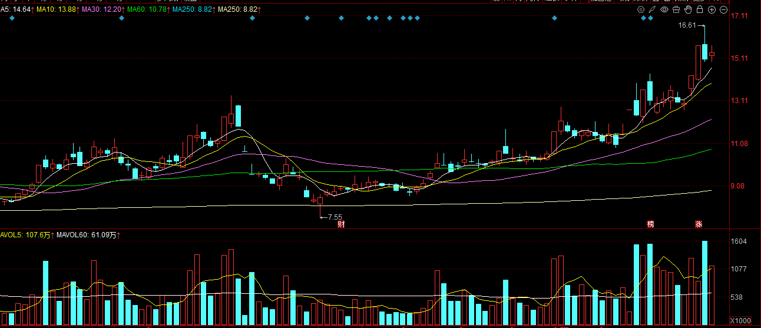The image size is (761, 328).
Task: Select the hand pan tool icon
Action: click(x=688, y=10)
